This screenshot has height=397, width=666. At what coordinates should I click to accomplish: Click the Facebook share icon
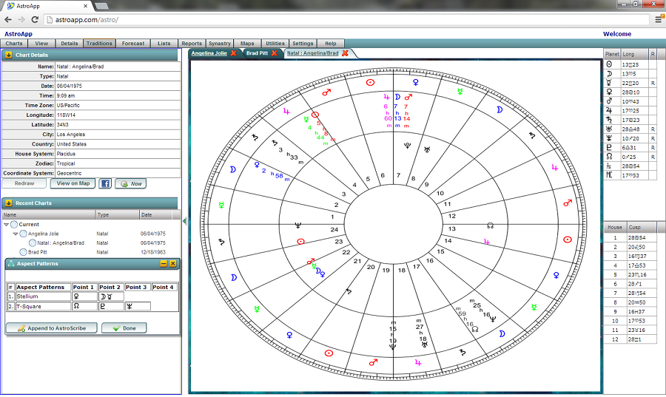coord(105,183)
